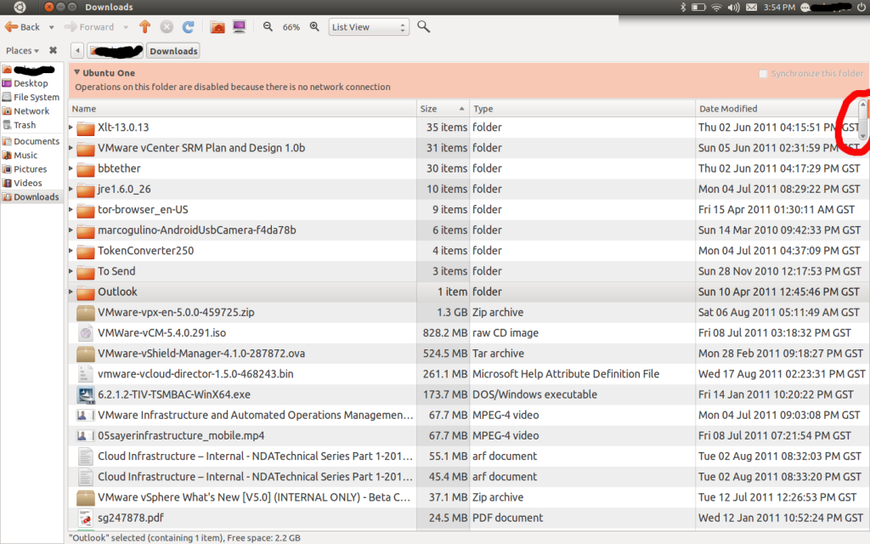Image resolution: width=870 pixels, height=544 pixels.
Task: Click the VMware-vpx zip archive icon
Action: [86, 313]
